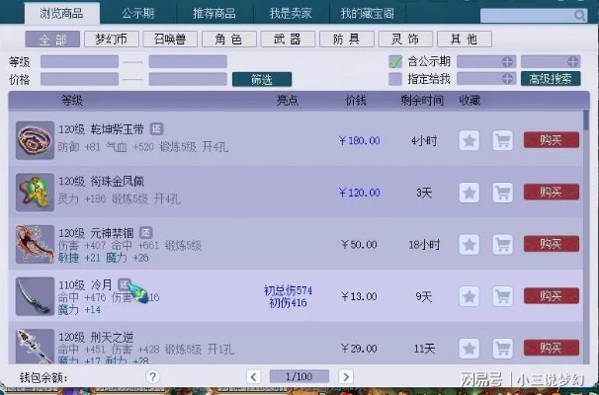Open the 我的藏宝阁 tab
The image size is (599, 395).
point(368,14)
